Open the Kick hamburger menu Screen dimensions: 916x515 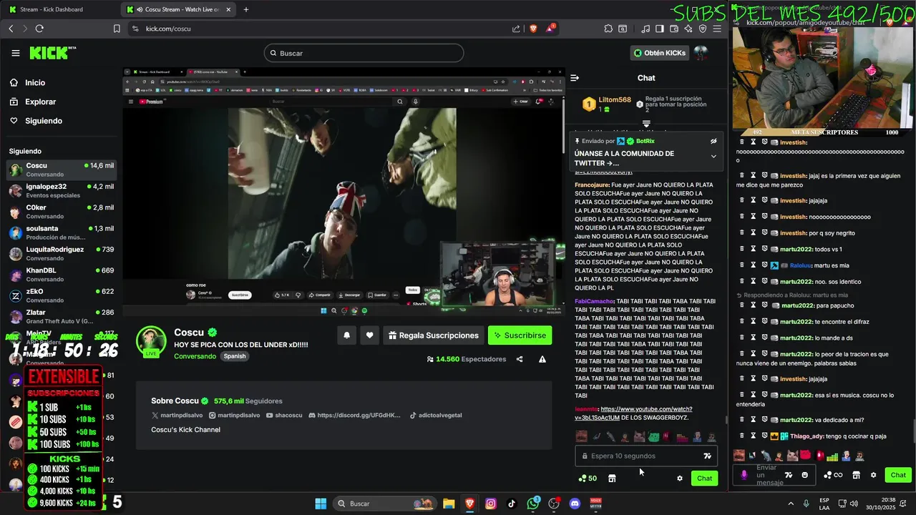pos(16,53)
